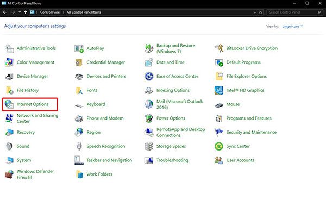Open BitLocker Drive Encryption key icon
Image resolution: width=326 pixels, height=200 pixels.
219,48
